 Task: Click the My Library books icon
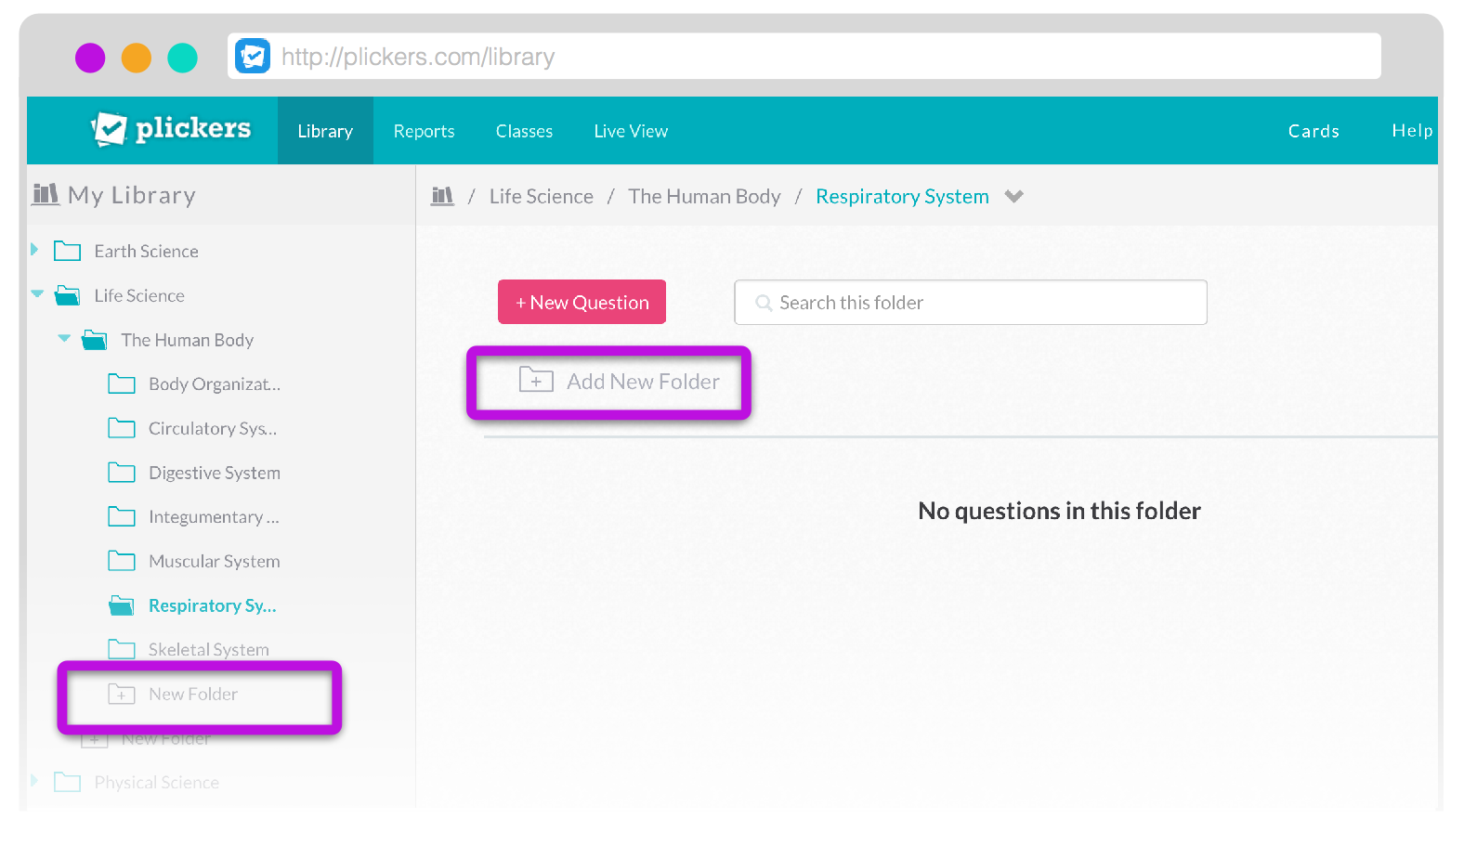(46, 194)
